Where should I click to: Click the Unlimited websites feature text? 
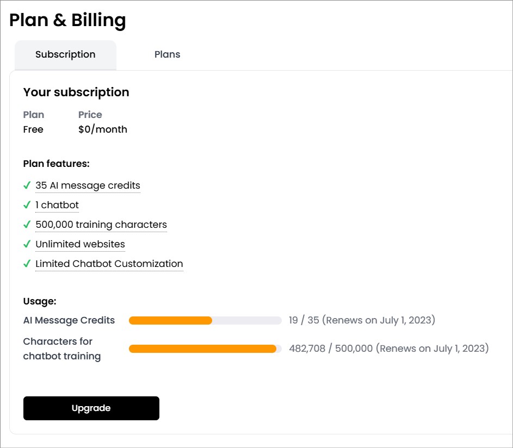(80, 244)
